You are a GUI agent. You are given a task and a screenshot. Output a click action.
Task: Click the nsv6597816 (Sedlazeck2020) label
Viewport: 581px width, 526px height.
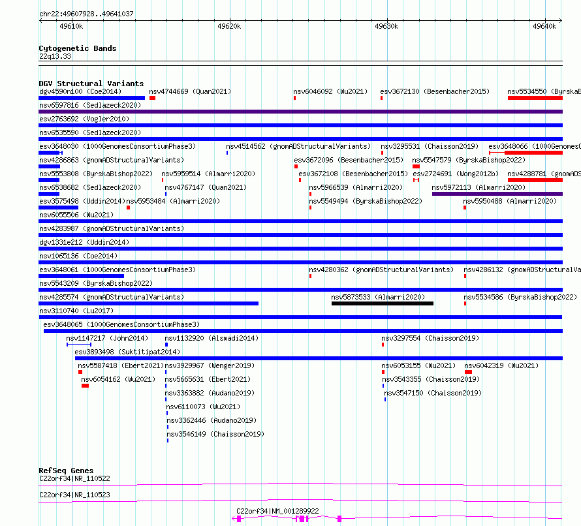point(90,105)
